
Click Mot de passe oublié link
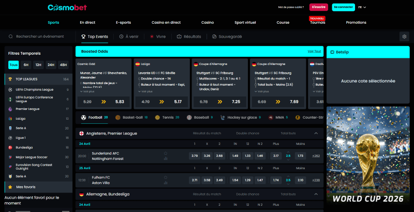coord(291,7)
